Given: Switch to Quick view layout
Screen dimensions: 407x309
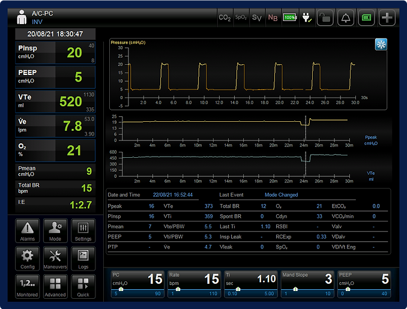Looking at the screenshot, I should (83, 287).
